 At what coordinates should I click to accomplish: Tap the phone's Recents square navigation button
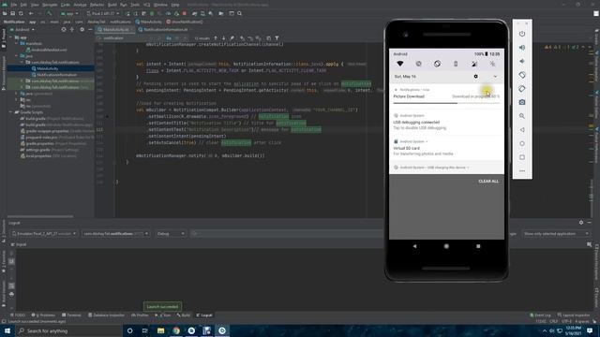(x=478, y=246)
